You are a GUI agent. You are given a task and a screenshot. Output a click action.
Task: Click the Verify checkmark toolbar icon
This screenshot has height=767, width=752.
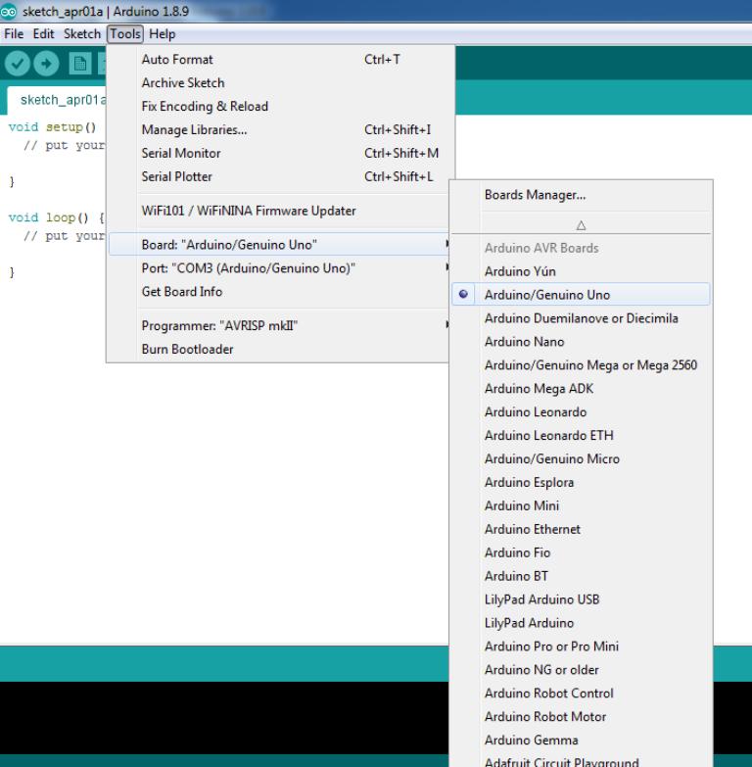18,64
